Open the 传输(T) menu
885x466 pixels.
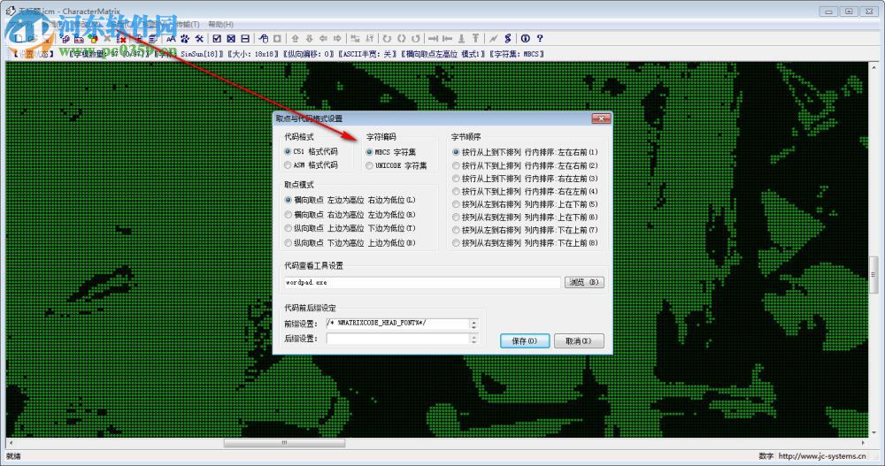pos(187,24)
